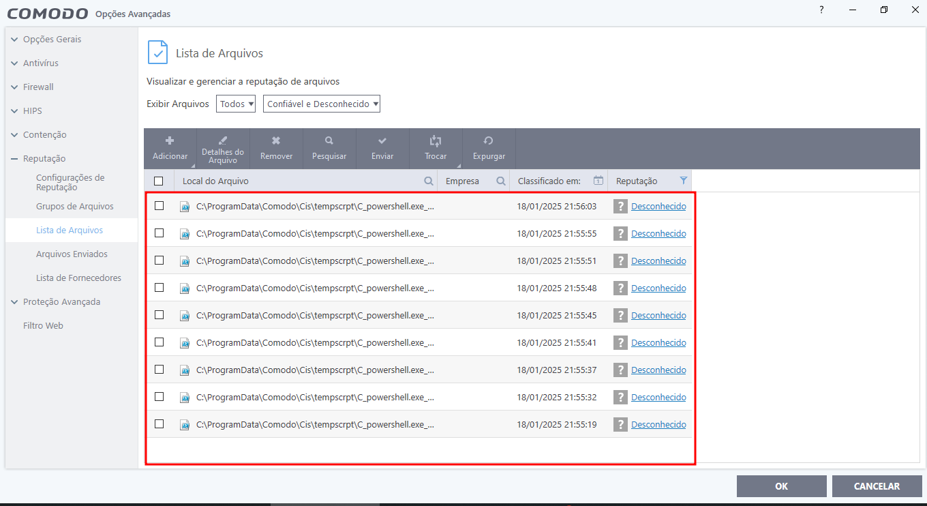The height and width of the screenshot is (506, 927).
Task: Click the Trocar toolbar icon
Action: click(x=436, y=141)
